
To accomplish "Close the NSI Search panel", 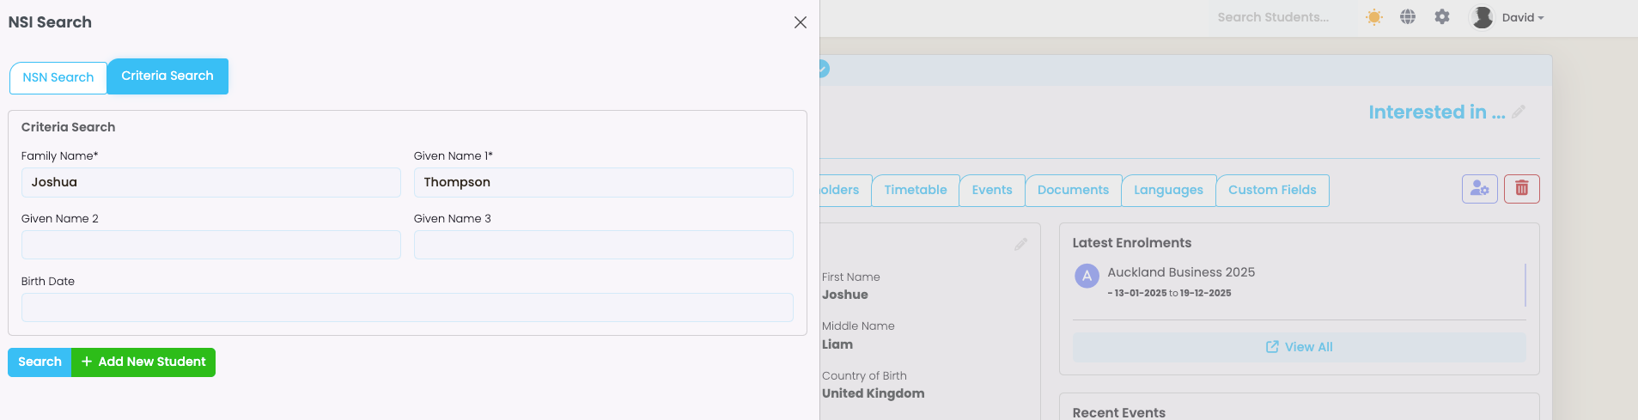I will tap(800, 22).
